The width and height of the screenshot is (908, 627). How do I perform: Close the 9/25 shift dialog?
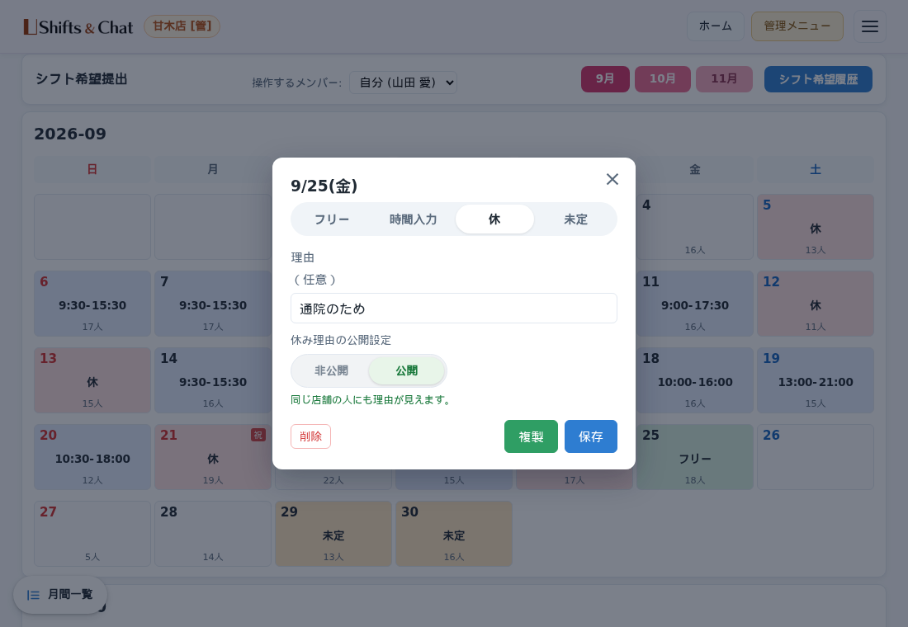(612, 180)
